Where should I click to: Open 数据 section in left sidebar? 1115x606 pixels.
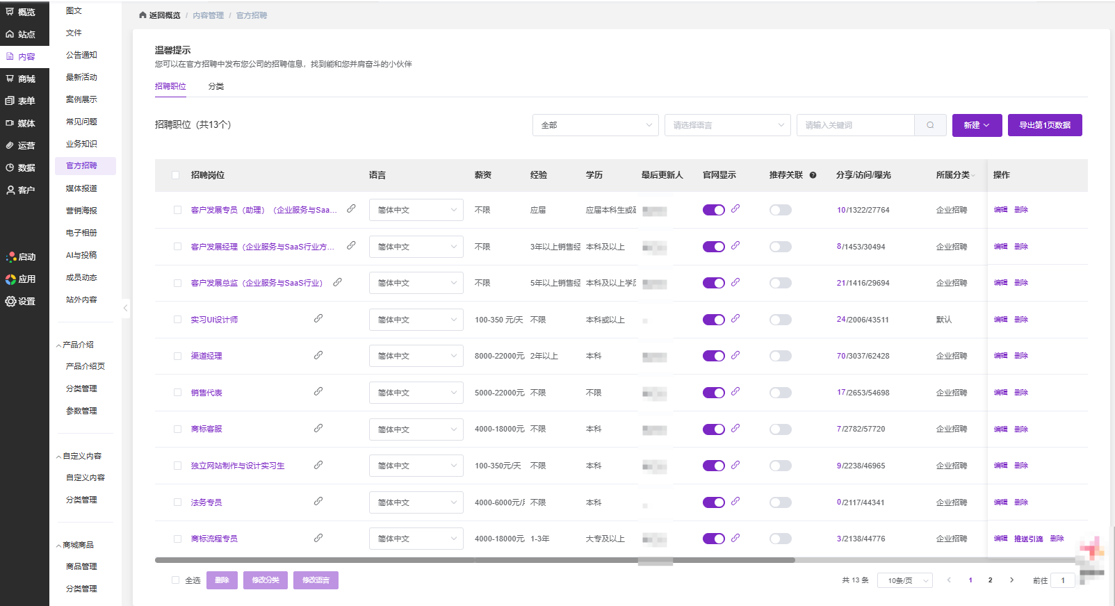[x=24, y=167]
